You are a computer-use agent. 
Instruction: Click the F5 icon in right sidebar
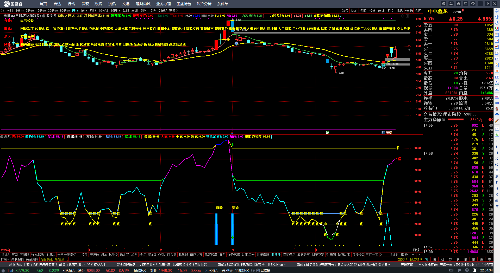[x=497, y=129]
